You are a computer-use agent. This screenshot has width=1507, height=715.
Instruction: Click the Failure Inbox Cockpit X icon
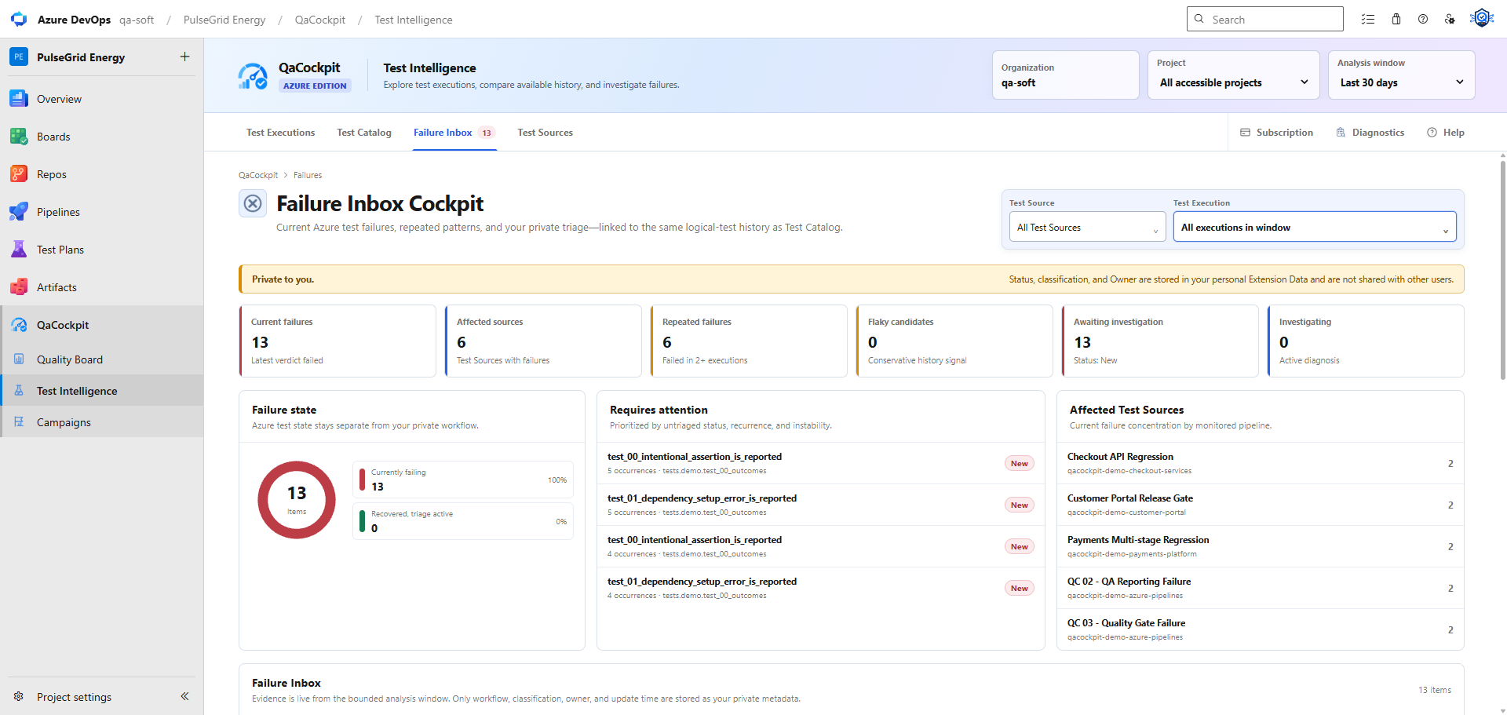coord(253,203)
